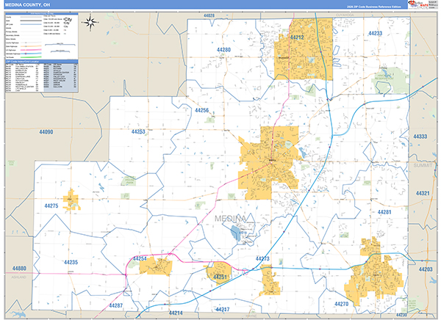The width and height of the screenshot is (441, 320).
Task: Select ZIP code label 44203
Action: (x=426, y=269)
